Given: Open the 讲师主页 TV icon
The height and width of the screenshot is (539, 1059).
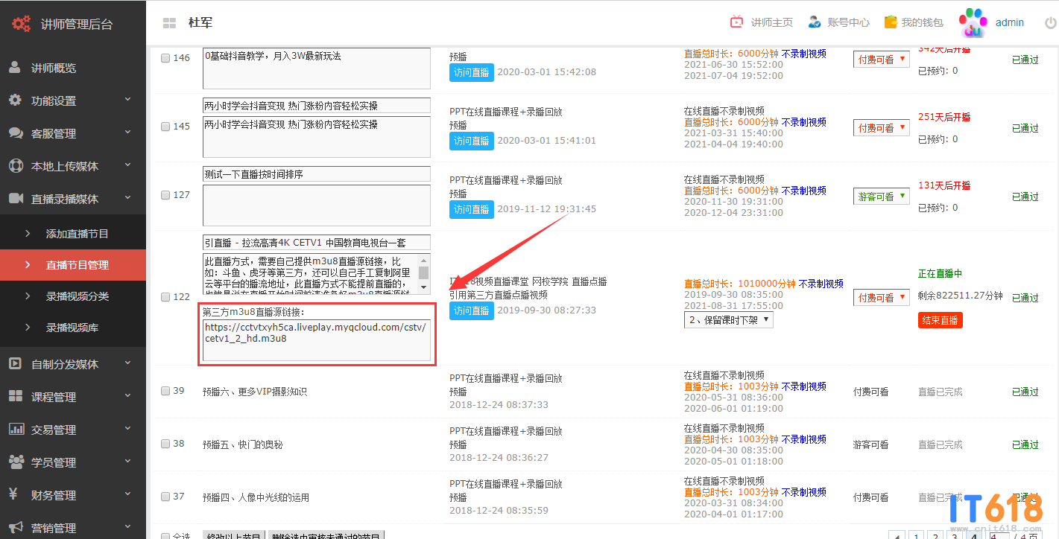Looking at the screenshot, I should point(736,22).
